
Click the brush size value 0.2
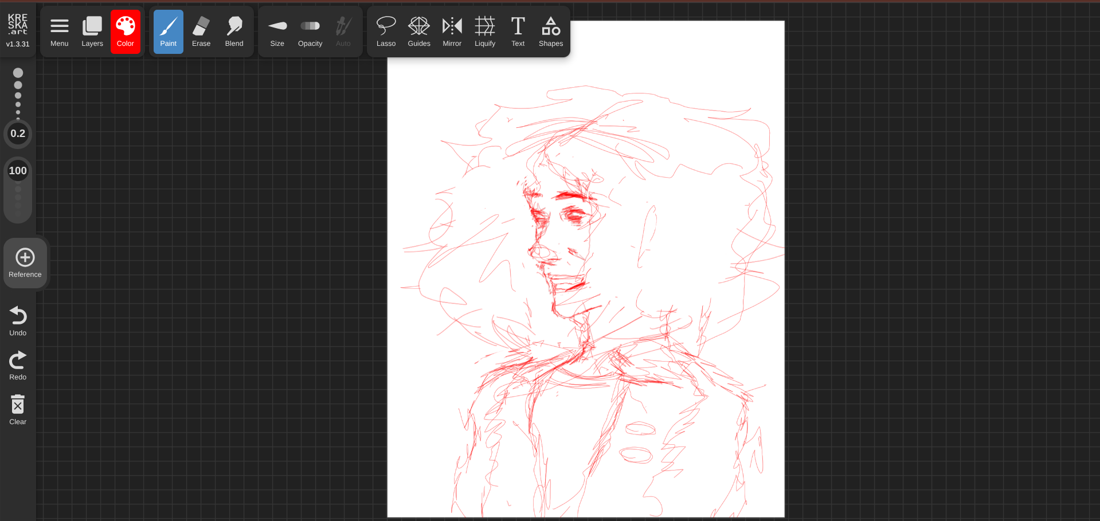point(18,134)
